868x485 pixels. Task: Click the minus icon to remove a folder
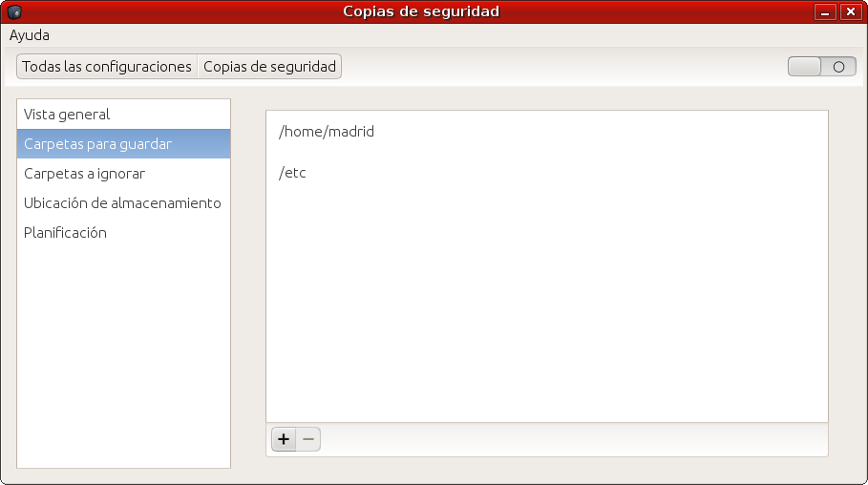pos(308,439)
